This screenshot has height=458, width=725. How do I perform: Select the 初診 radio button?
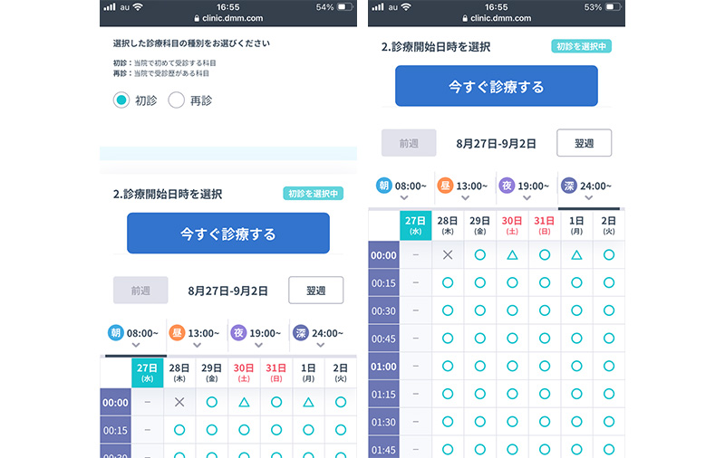(x=121, y=100)
